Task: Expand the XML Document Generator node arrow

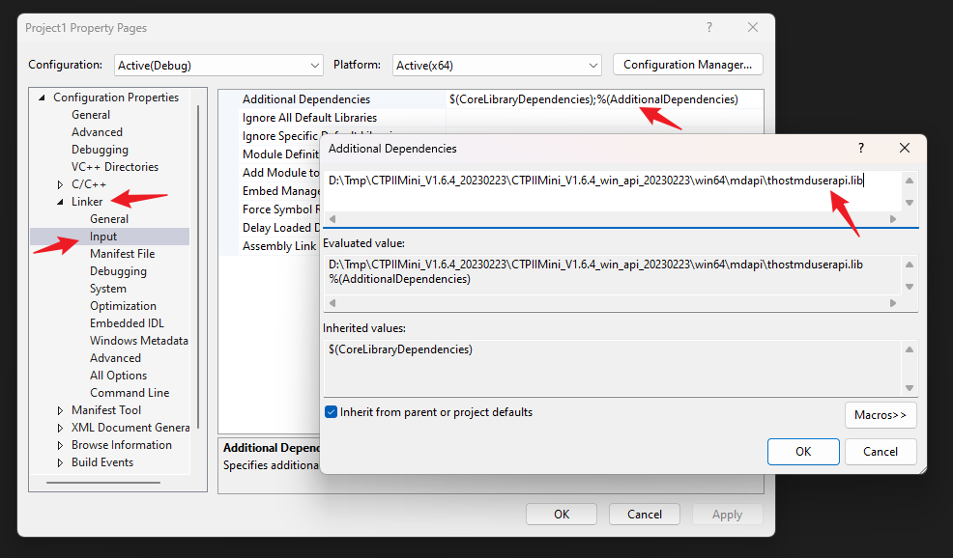Action: (60, 428)
